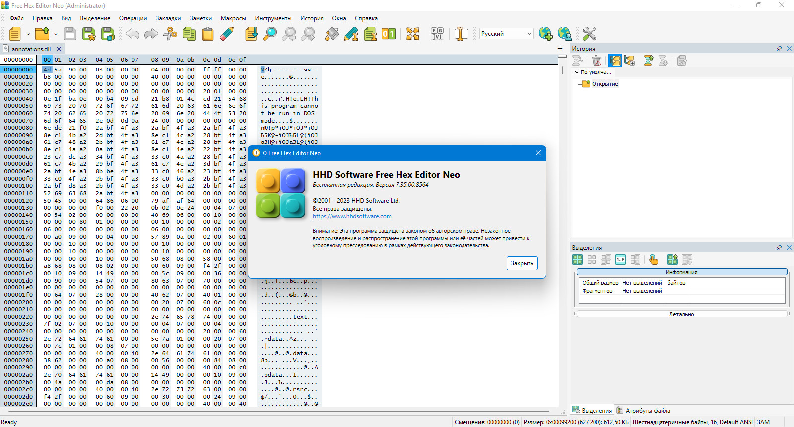Click the red trash Clear history icon
This screenshot has width=794, height=427.
tap(596, 61)
